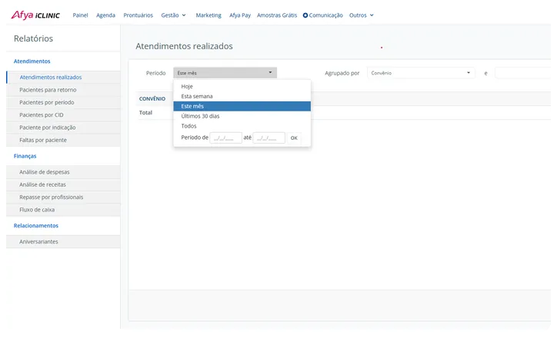
Task: Click the CONVÊNIO column header
Action: 152,98
